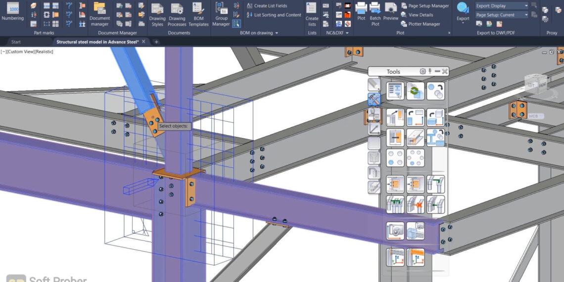
Task: Expand the Export button dropdown arrow
Action: click(x=463, y=23)
